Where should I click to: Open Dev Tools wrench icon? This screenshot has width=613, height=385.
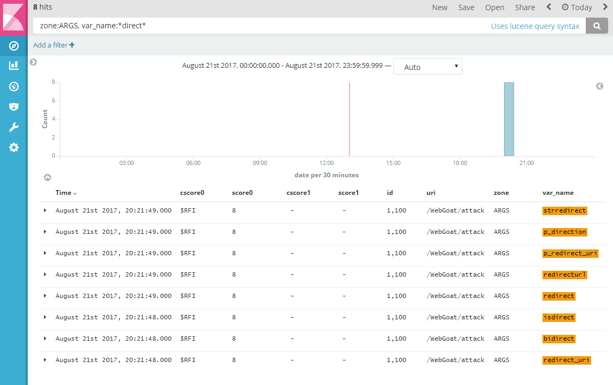(14, 127)
